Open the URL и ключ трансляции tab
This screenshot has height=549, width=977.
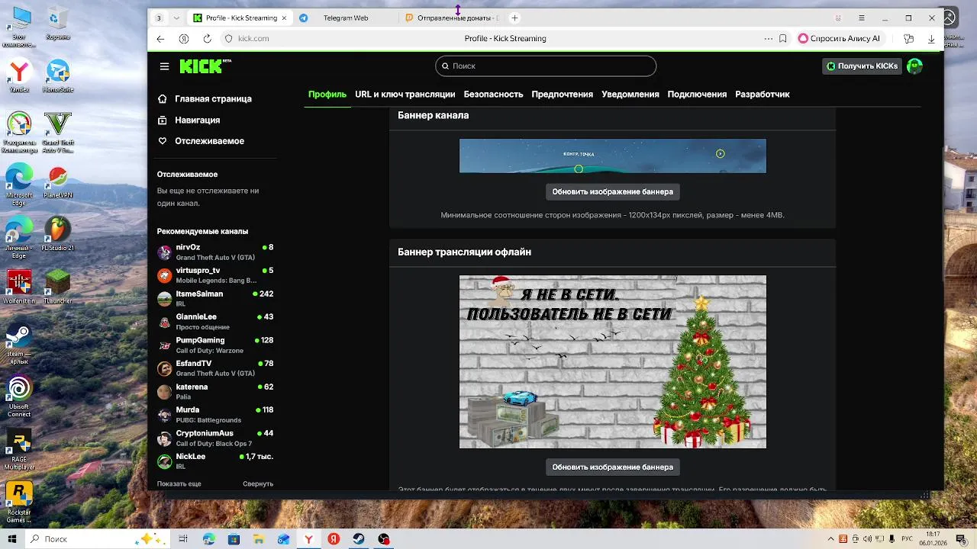[x=405, y=95]
